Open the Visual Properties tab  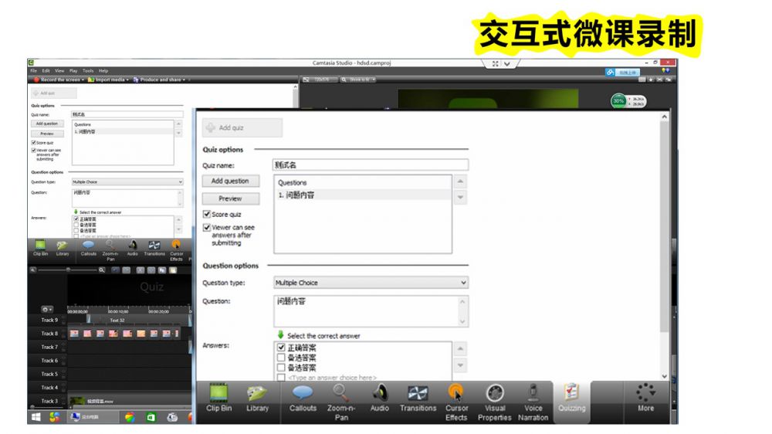(x=495, y=402)
